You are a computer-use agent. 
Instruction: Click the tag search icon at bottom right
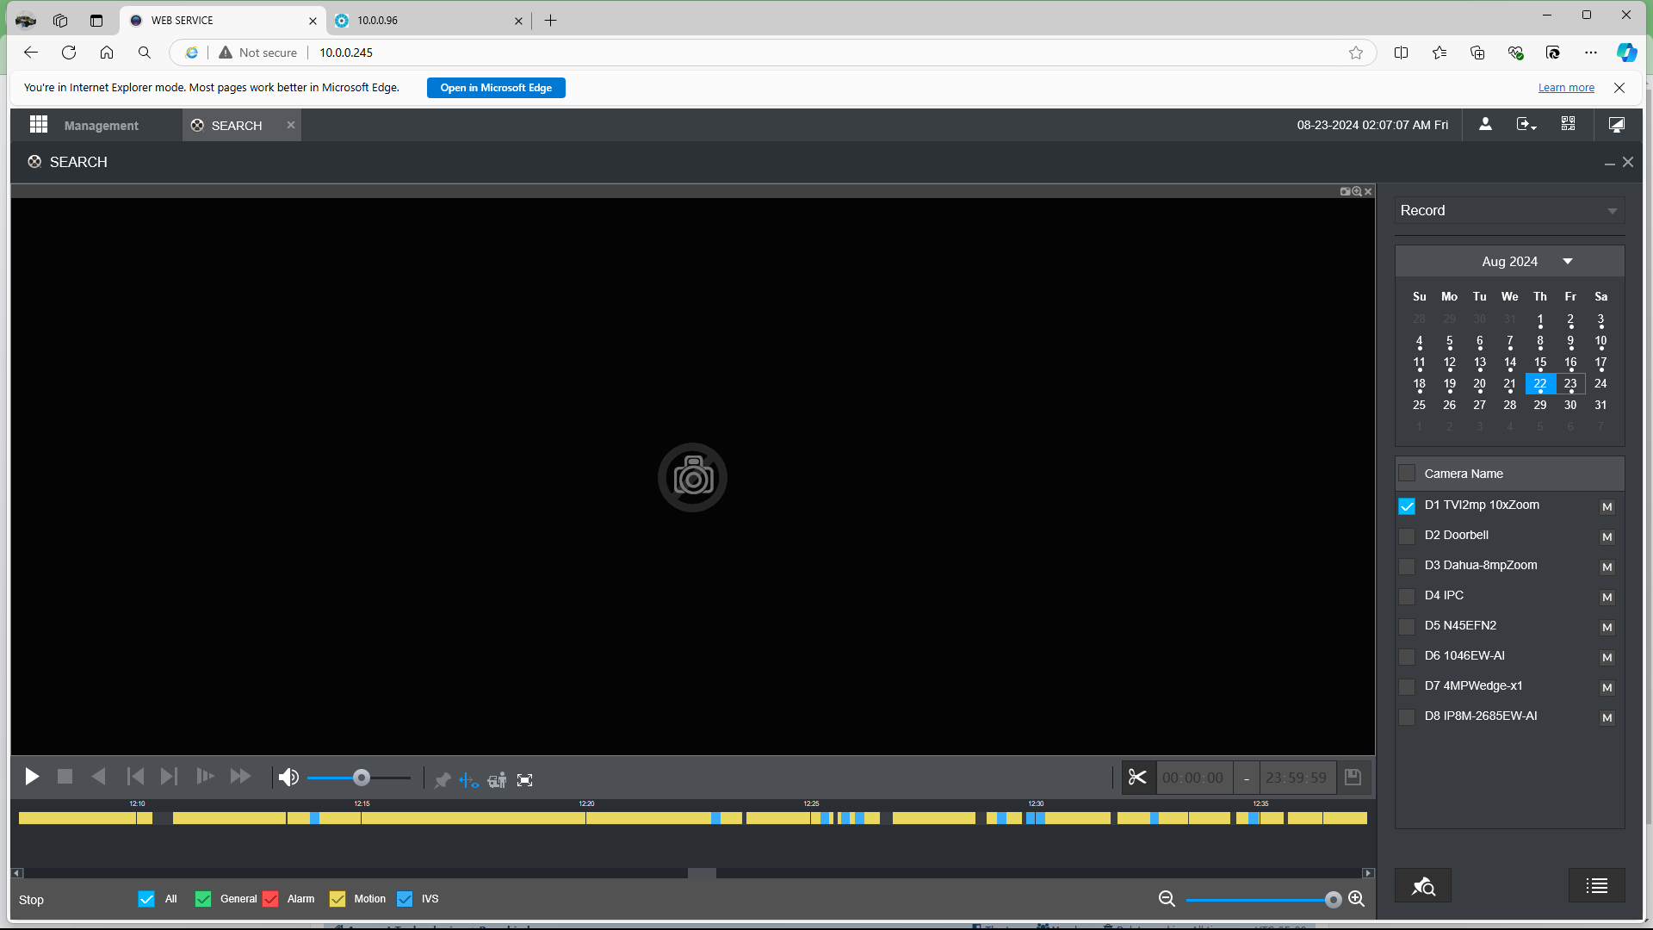coord(1423,885)
